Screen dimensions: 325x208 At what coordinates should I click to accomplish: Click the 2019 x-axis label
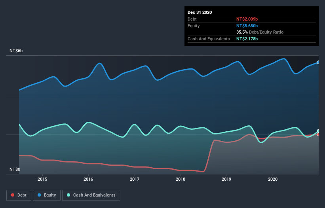226,179
